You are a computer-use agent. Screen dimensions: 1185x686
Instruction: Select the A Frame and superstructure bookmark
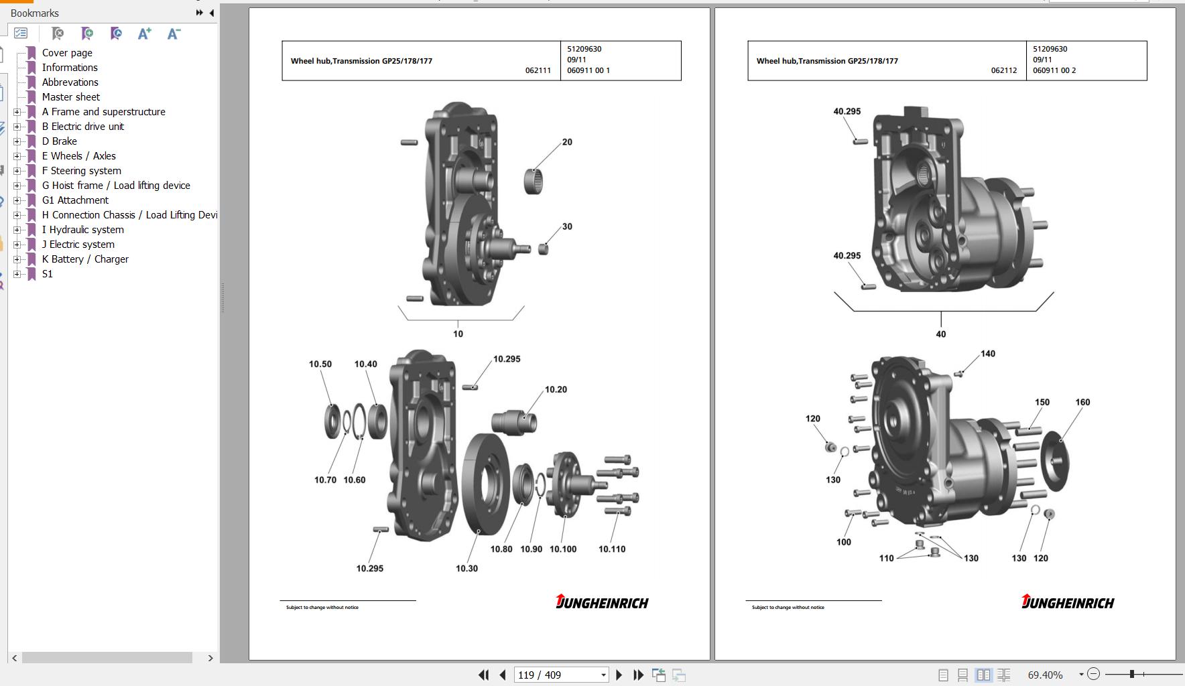point(104,112)
